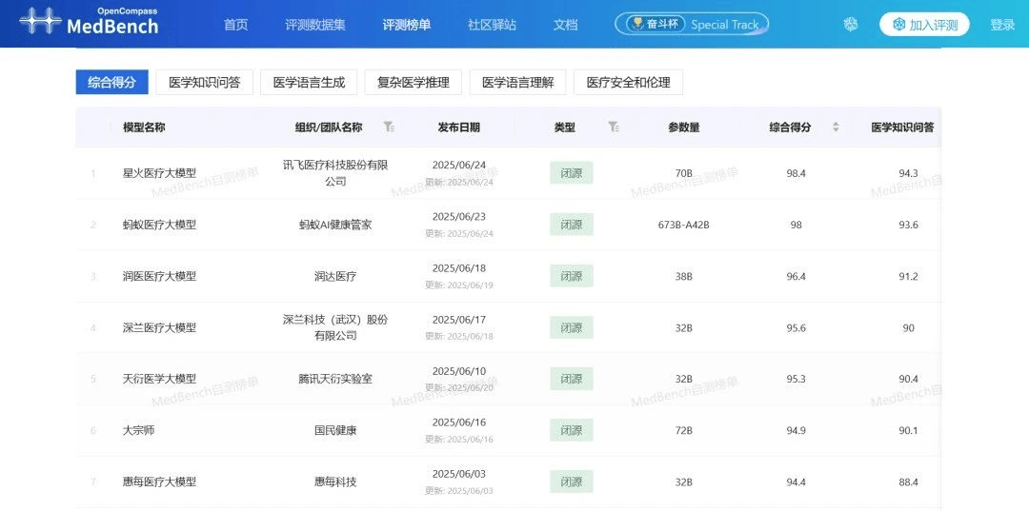Click the 惠每科技 organization cell
This screenshot has width=1029, height=511.
click(x=335, y=482)
